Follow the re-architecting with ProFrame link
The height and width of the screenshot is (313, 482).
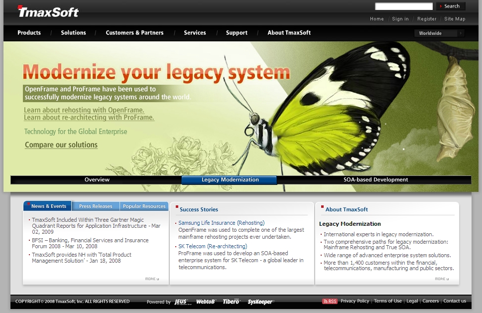point(89,117)
